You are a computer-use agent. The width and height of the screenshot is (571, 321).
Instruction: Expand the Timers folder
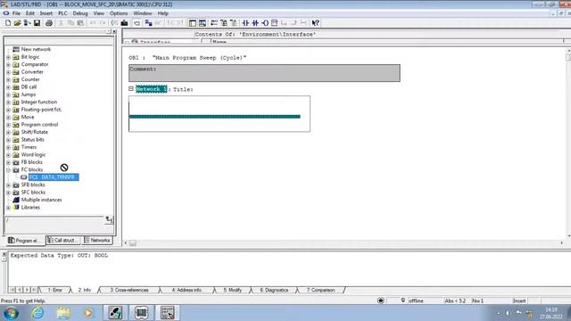click(x=8, y=147)
